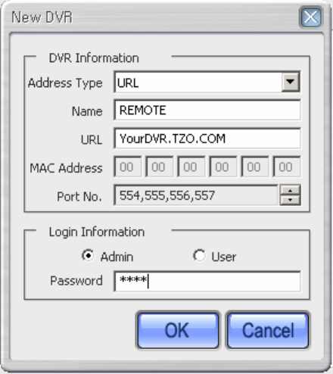
Task: Confirm with the OK button
Action: tap(178, 330)
